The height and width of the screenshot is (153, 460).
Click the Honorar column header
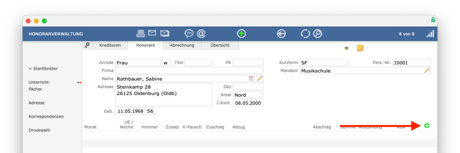tap(149, 127)
